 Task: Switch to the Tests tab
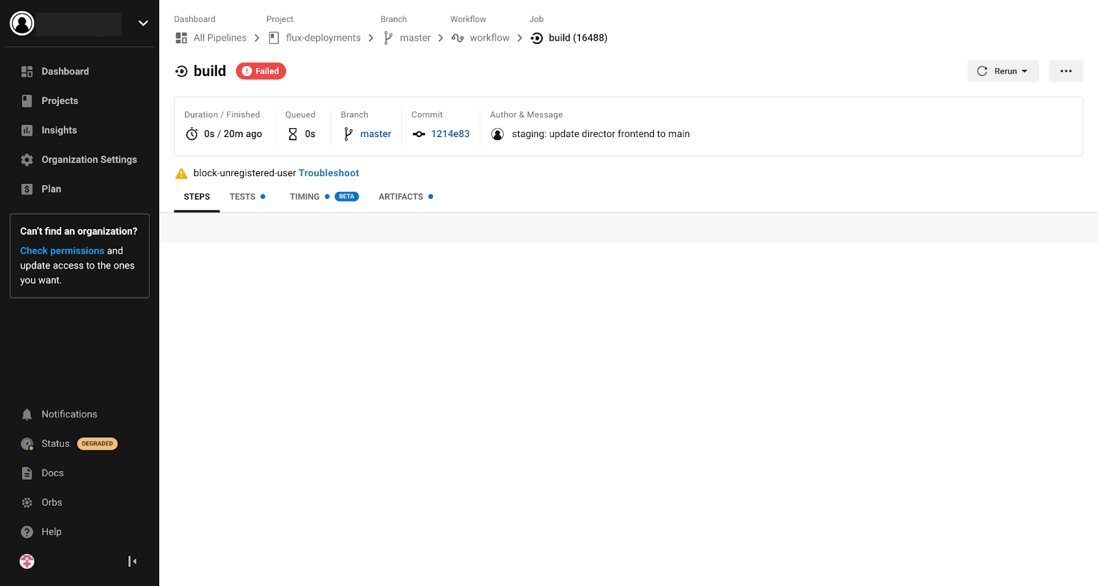click(242, 197)
